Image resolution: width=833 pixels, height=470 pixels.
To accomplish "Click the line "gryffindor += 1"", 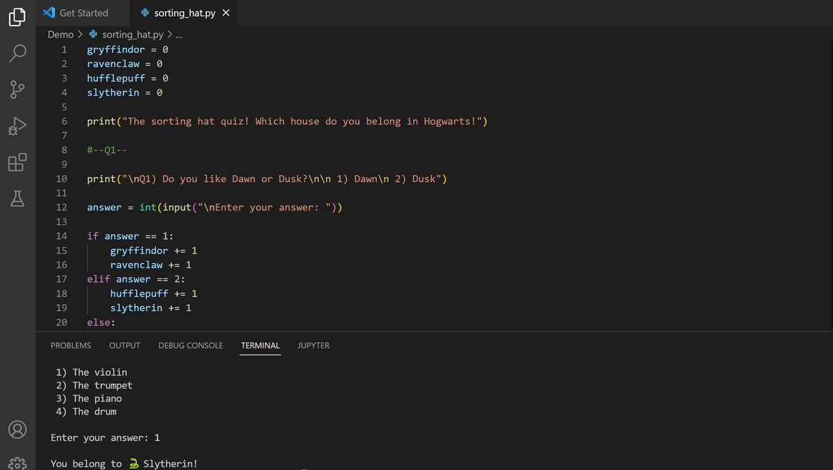I will point(154,251).
